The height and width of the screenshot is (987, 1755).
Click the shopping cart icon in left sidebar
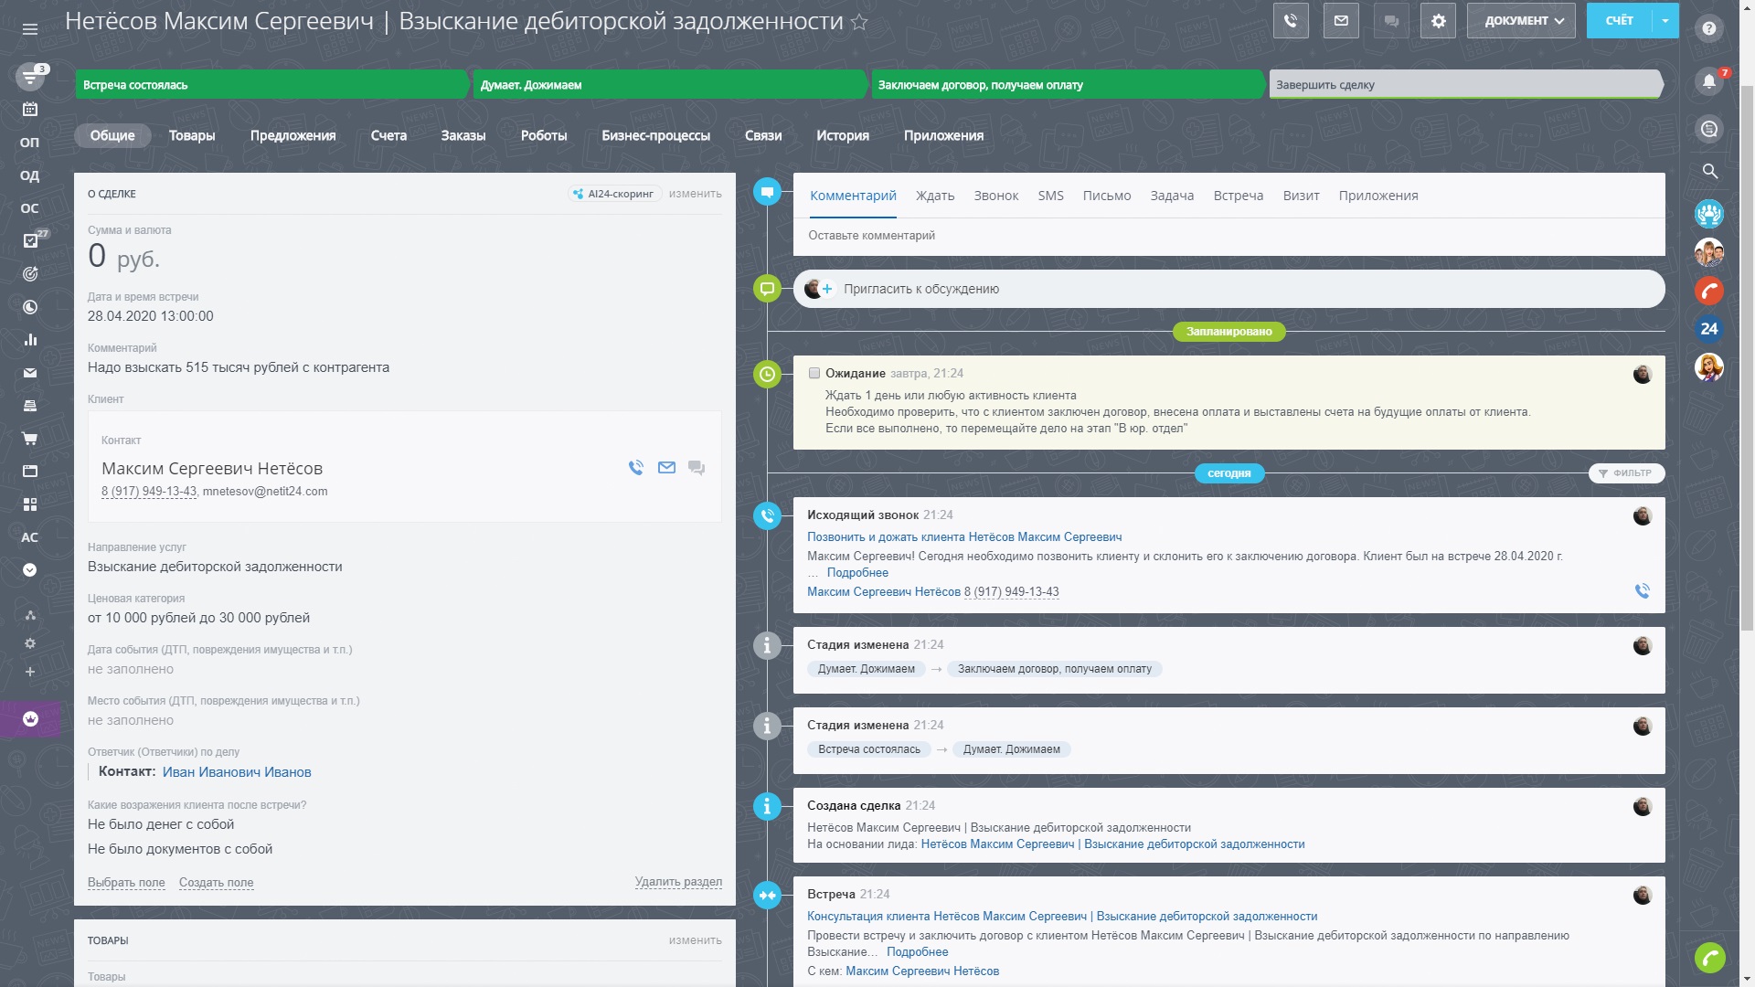30,439
